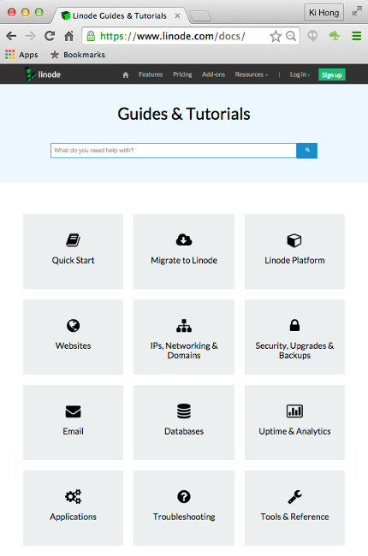The width and height of the screenshot is (368, 556).
Task: Click the Email envelope icon
Action: [x=73, y=411]
